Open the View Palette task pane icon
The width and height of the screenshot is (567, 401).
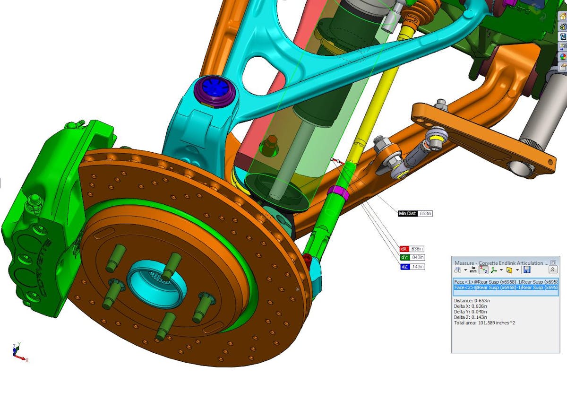click(x=562, y=46)
